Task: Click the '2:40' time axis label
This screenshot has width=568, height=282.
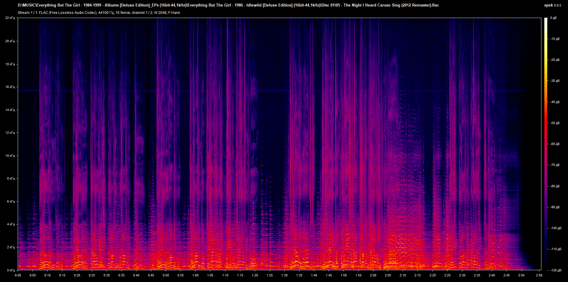Action: pos(492,275)
